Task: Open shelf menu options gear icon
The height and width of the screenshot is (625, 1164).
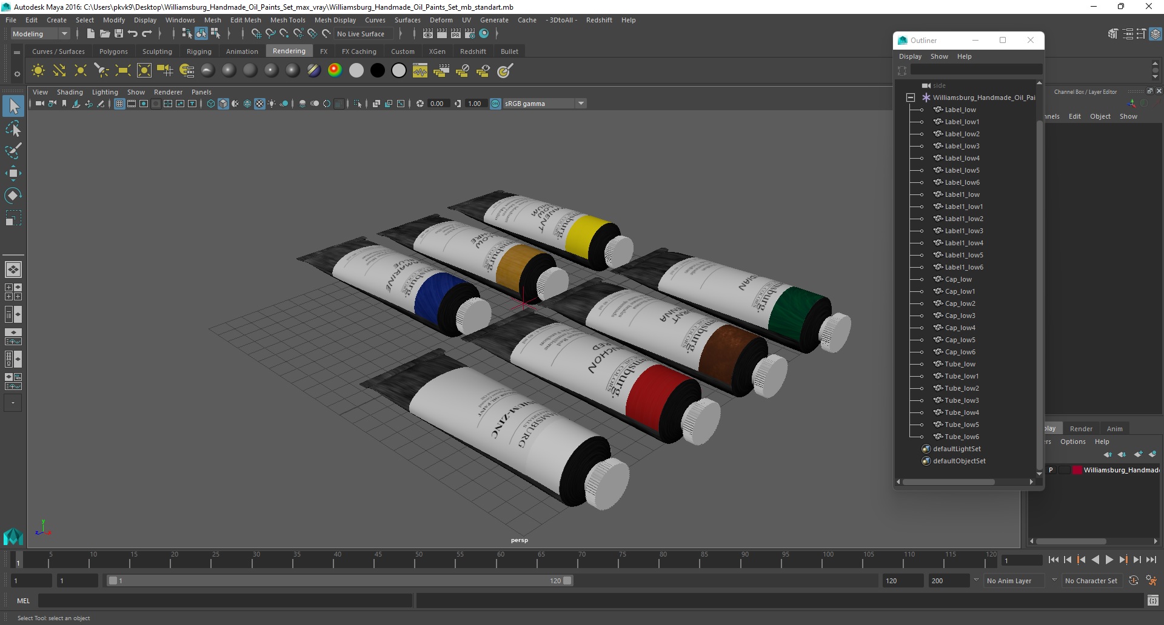Action: (17, 74)
